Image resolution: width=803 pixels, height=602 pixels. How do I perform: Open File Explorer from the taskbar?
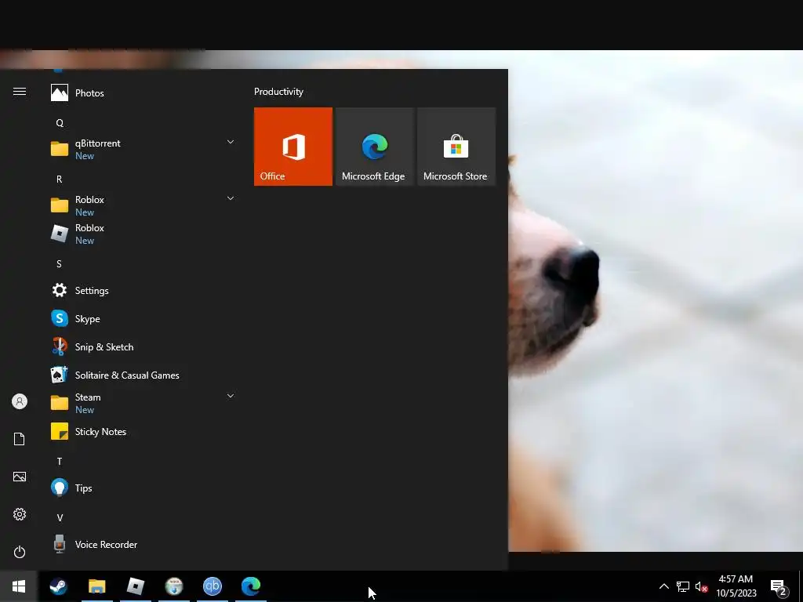coord(96,586)
